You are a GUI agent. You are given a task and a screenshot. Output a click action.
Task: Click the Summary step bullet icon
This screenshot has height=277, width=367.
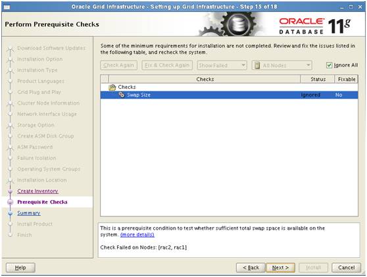point(10,213)
